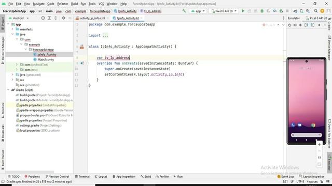This screenshot has width=332, height=186.
Task: Open the Android project view dropdown
Action: pos(19,18)
